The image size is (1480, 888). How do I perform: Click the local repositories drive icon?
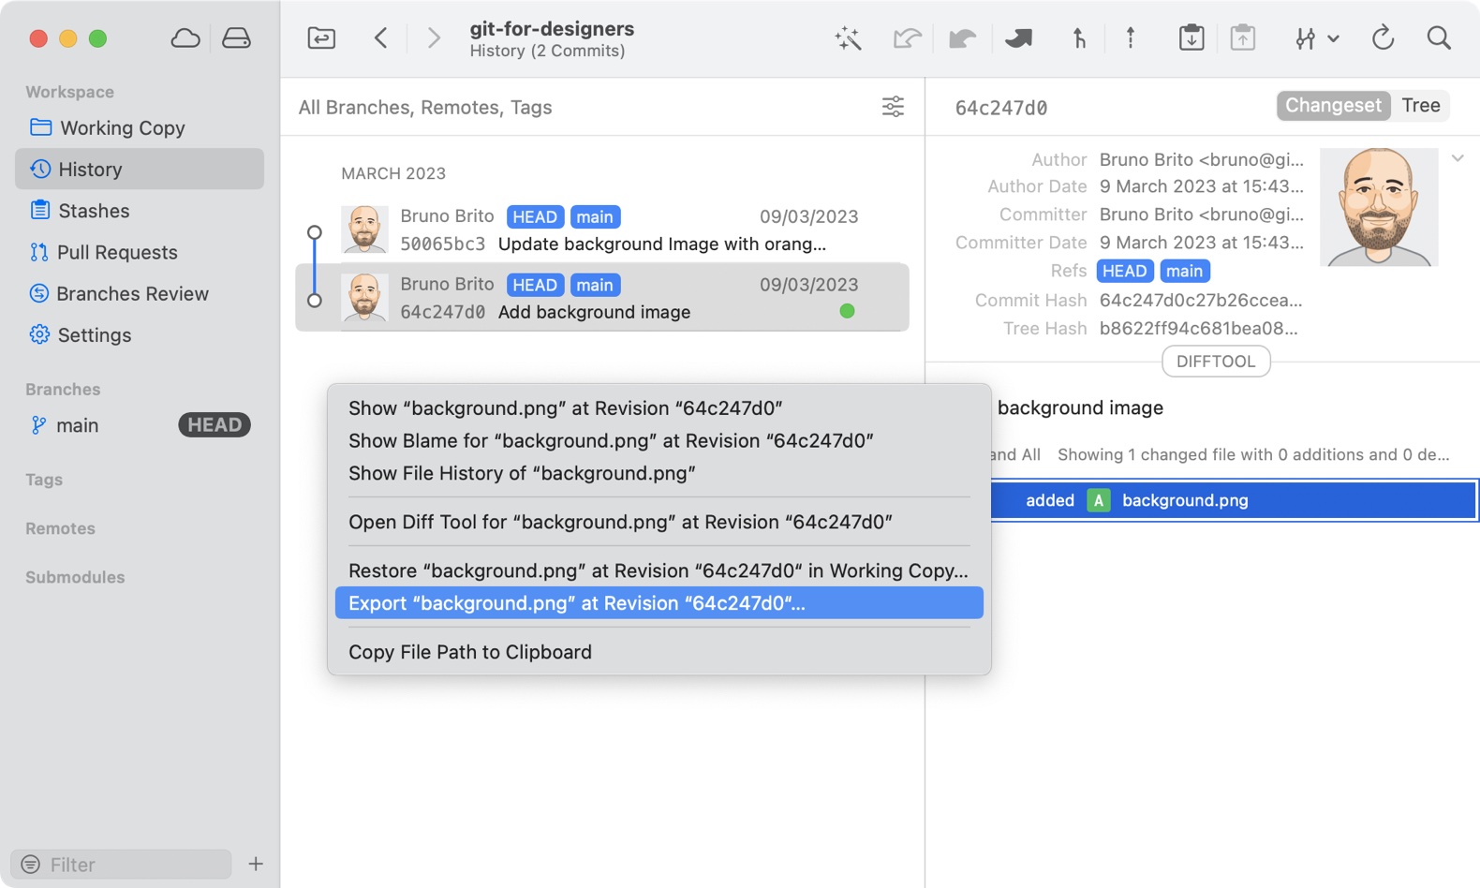[x=236, y=38]
